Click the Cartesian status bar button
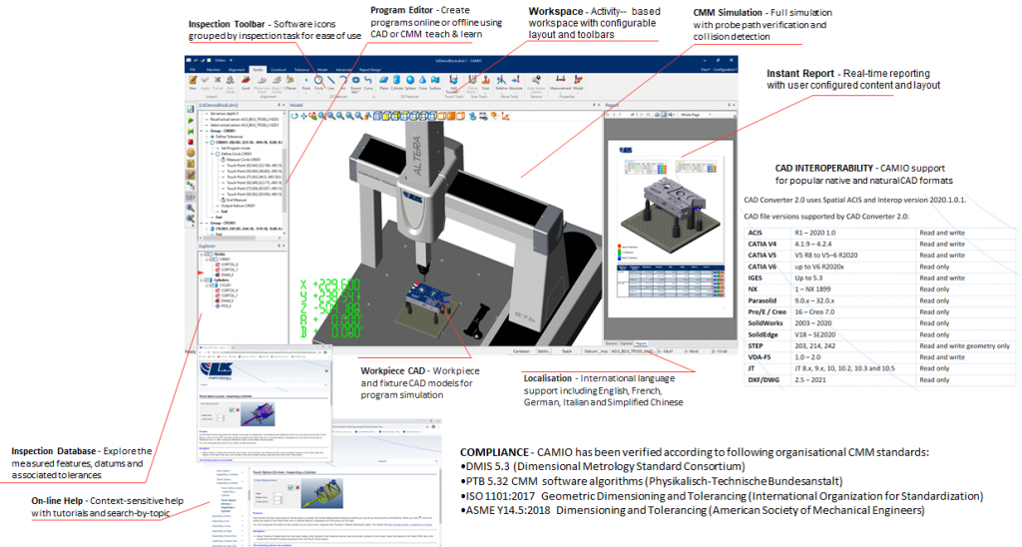 [519, 350]
